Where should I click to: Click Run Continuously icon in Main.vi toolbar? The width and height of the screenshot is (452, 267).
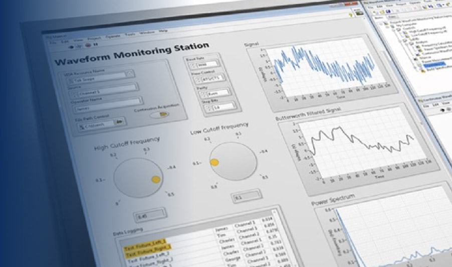coord(79,46)
